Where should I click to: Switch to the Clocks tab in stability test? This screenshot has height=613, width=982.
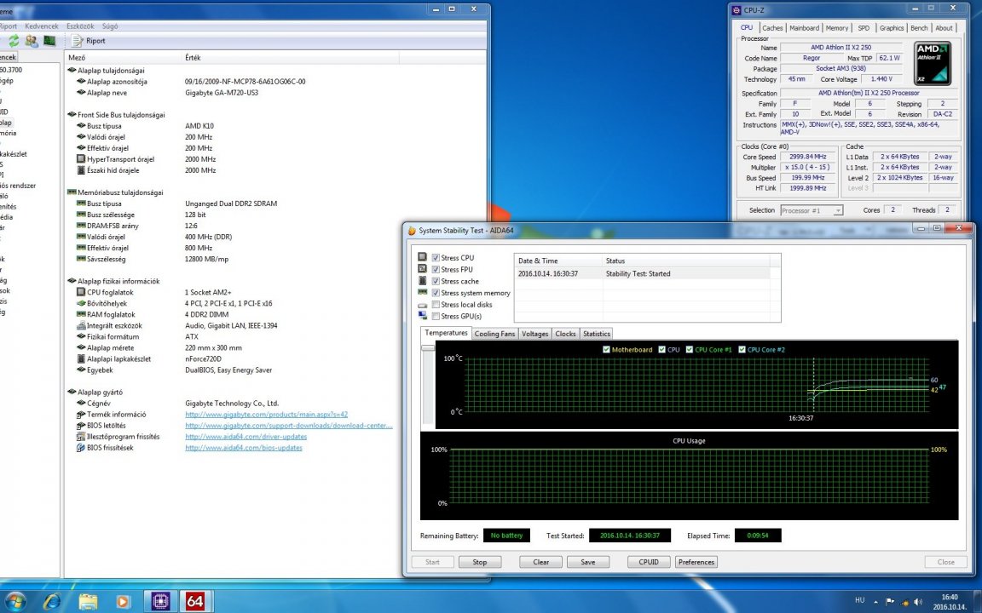pyautogui.click(x=565, y=334)
